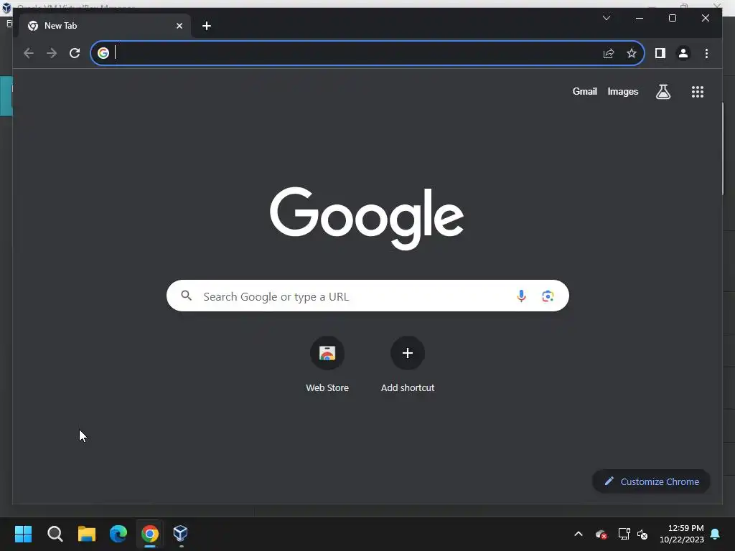
Task: Bookmark this tab with the star icon
Action: pos(632,53)
